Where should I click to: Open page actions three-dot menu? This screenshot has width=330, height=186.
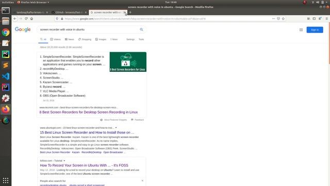[x=273, y=19]
